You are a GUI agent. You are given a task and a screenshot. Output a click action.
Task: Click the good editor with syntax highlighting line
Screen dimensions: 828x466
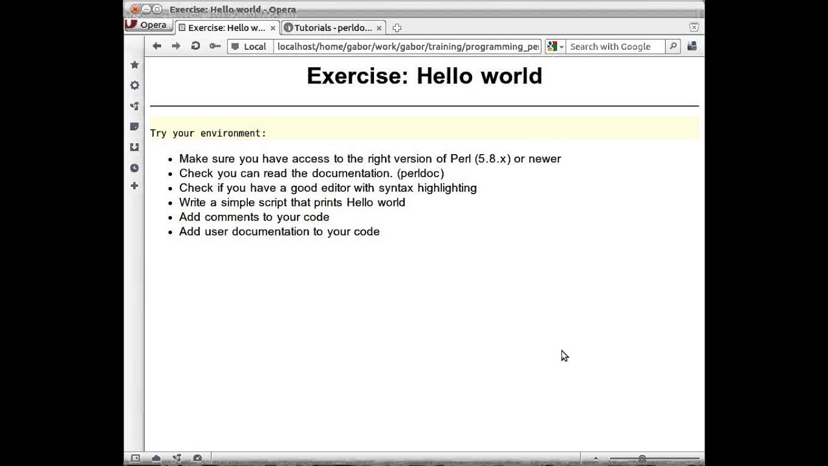pyautogui.click(x=328, y=188)
